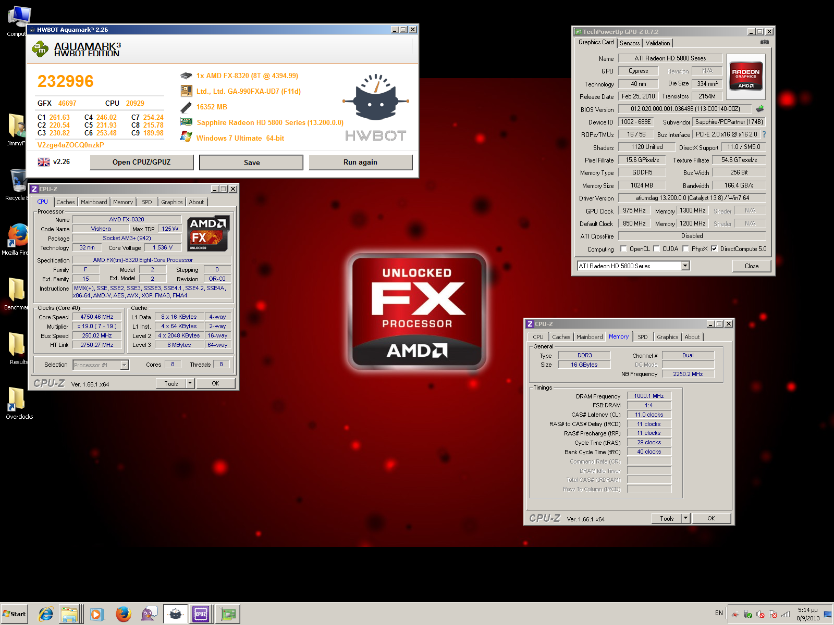834x625 pixels.
Task: Select Graphics Card tab in GPU-Z
Action: pos(596,42)
